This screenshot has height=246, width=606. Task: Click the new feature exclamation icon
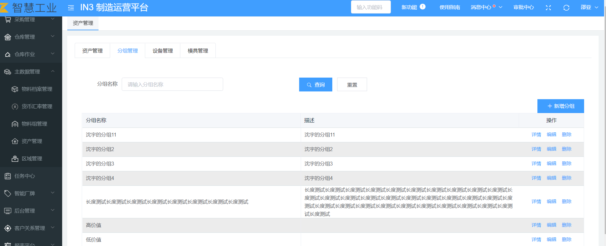pyautogui.click(x=423, y=7)
